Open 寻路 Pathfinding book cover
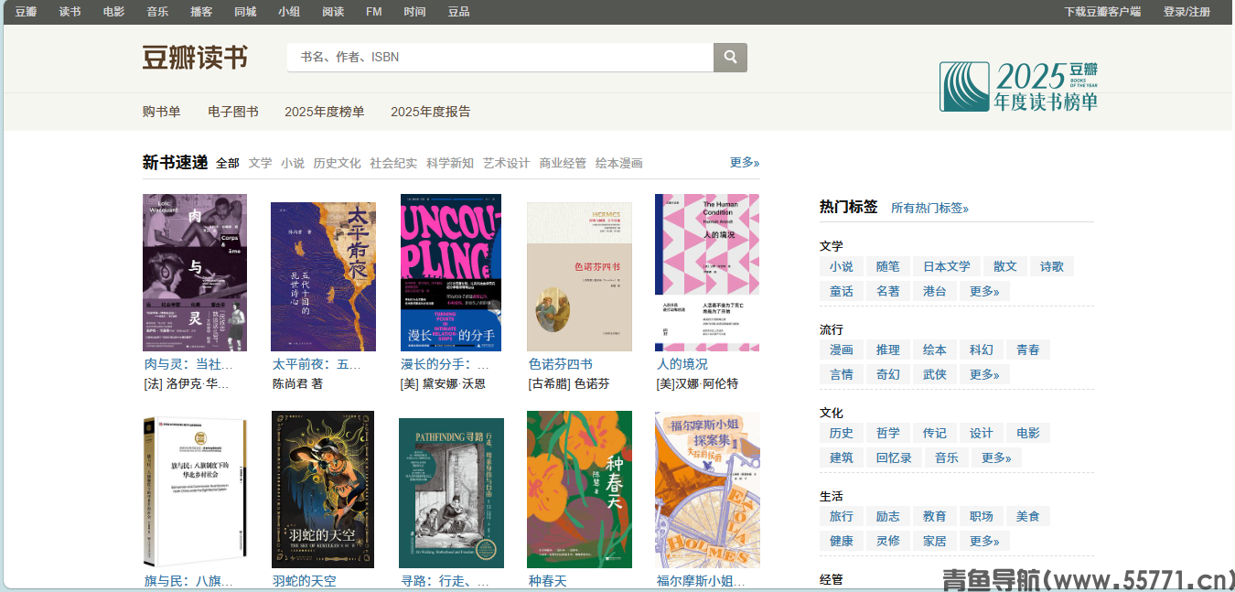 coord(452,493)
